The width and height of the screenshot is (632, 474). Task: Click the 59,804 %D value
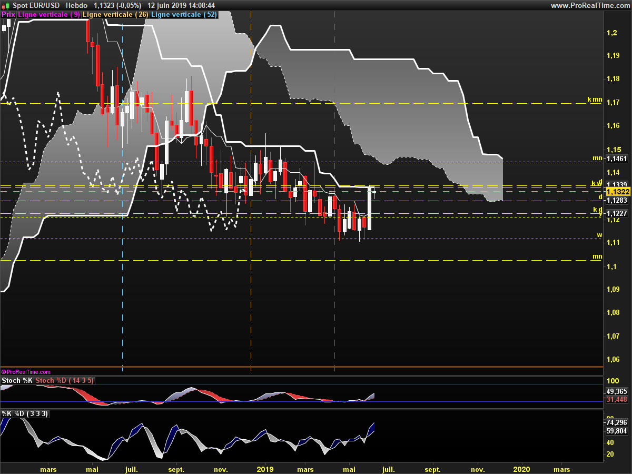617,431
